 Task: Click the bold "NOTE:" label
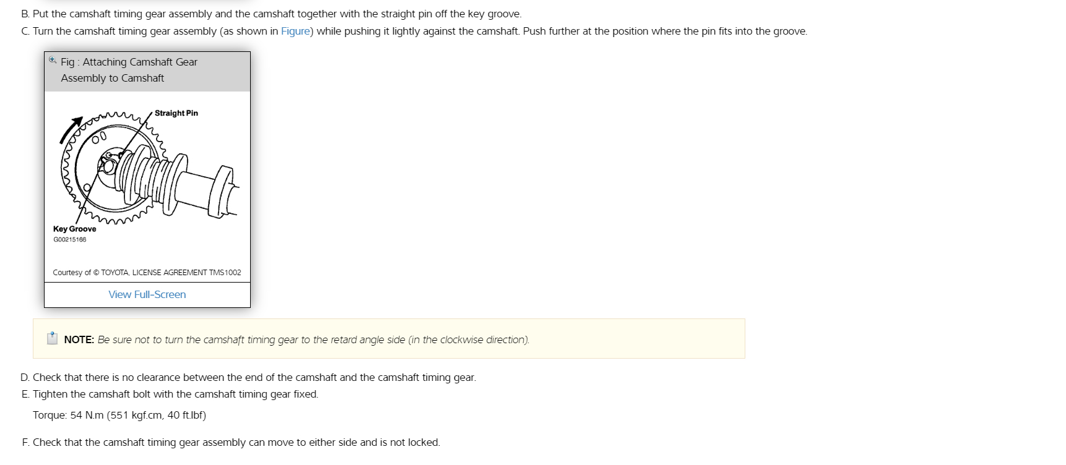(x=79, y=339)
